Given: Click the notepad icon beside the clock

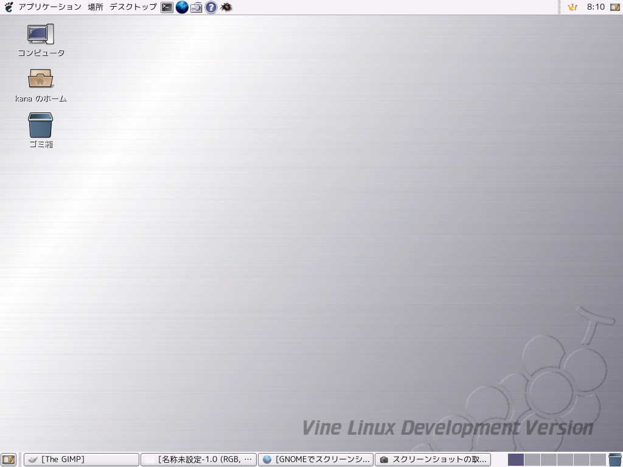Looking at the screenshot, I should pyautogui.click(x=615, y=7).
